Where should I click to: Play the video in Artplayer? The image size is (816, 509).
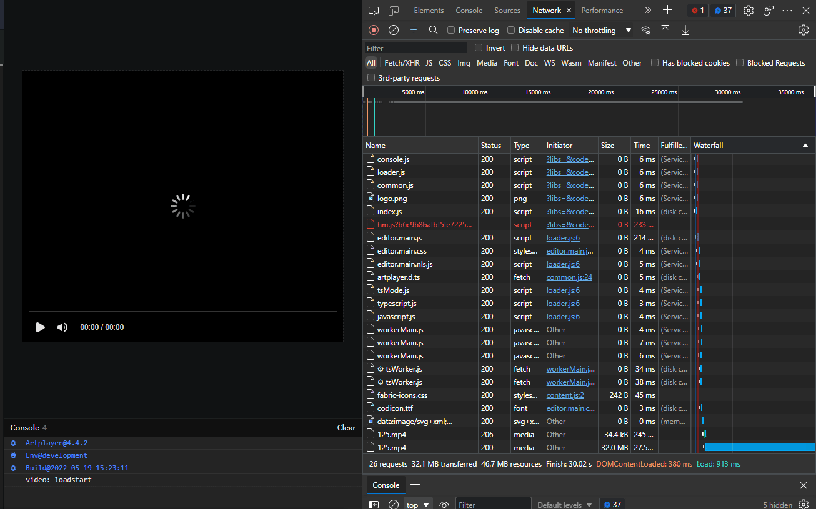[41, 327]
